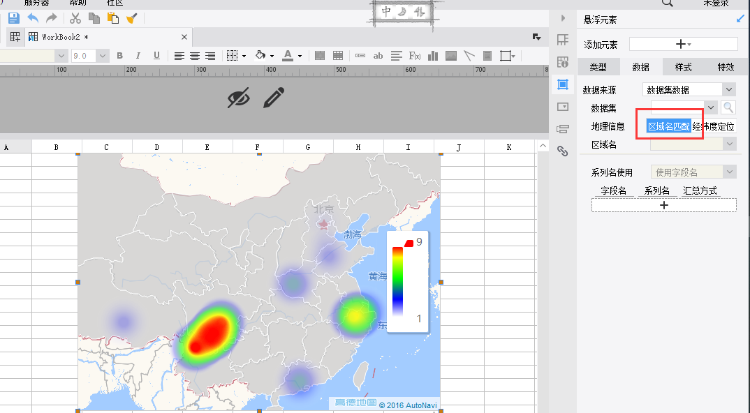Open fill color dropdown arrow
Image resolution: width=750 pixels, height=413 pixels.
pyautogui.click(x=272, y=57)
